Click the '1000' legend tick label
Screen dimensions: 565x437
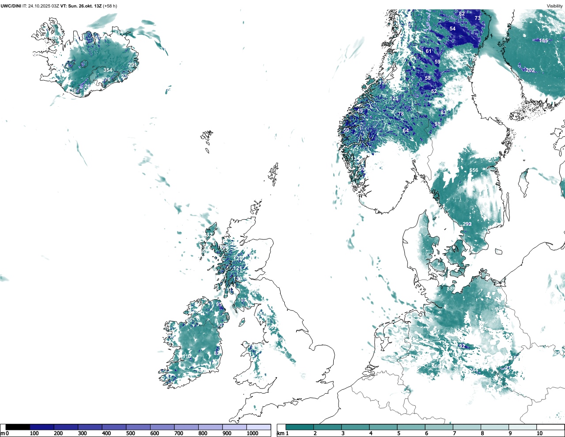pyautogui.click(x=252, y=433)
